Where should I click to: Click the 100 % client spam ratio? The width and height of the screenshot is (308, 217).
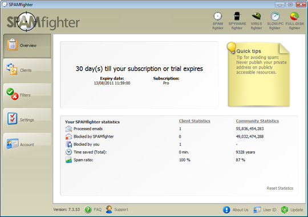coord(185,160)
